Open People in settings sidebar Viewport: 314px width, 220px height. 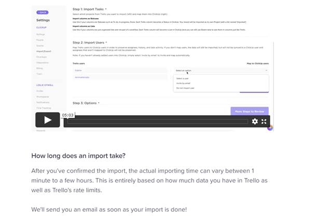[x=40, y=40]
